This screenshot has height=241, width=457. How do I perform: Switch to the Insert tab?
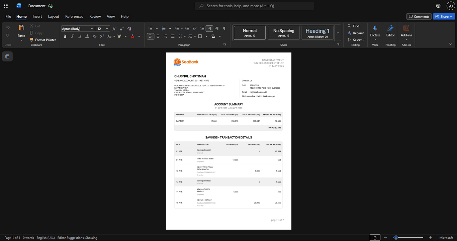point(37,16)
